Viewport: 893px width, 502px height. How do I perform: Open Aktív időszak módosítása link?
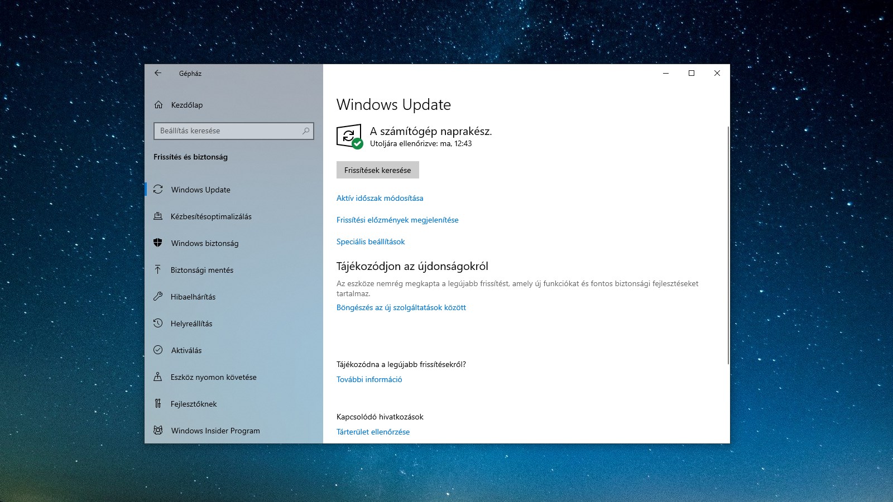(x=380, y=198)
